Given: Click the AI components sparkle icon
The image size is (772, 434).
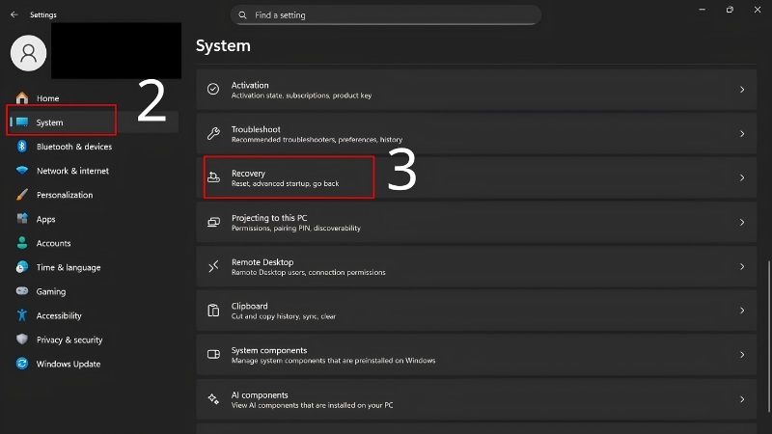Looking at the screenshot, I should click(x=213, y=398).
